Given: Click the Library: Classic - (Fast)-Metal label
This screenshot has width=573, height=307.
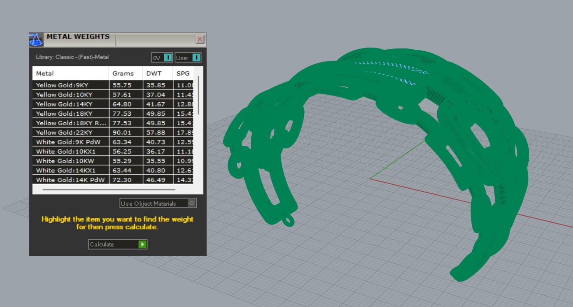Looking at the screenshot, I should (73, 57).
